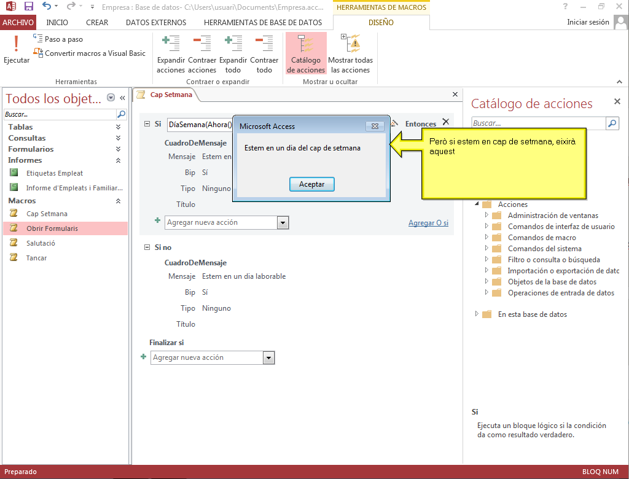Expand Comandos de macro folder
This screenshot has width=629, height=479.
click(486, 237)
